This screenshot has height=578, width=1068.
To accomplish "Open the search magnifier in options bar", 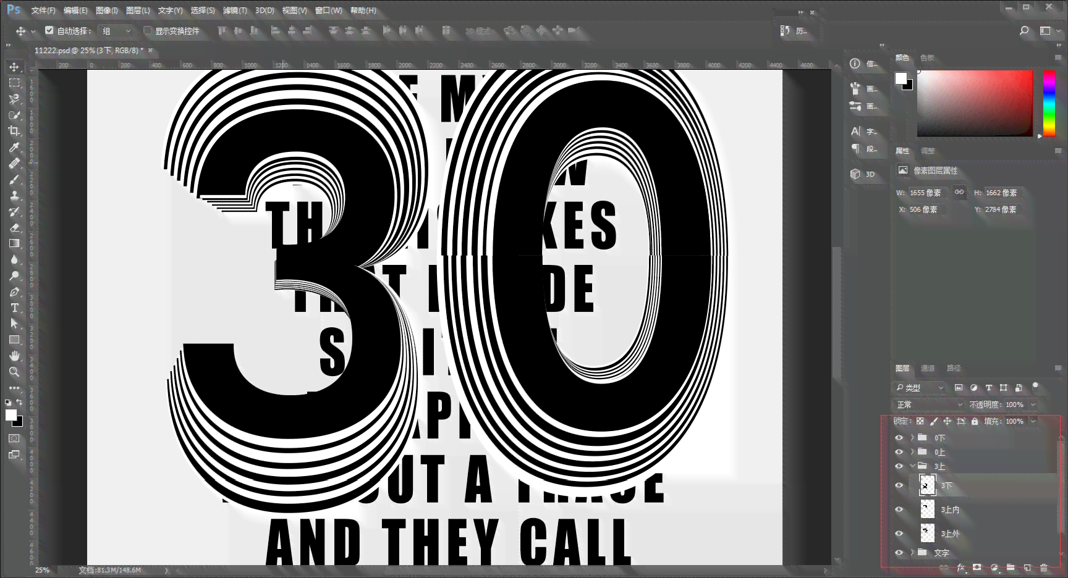I will (x=1024, y=30).
